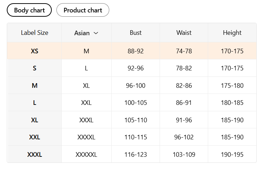Expand the Asian size region dropdown

[x=86, y=33]
